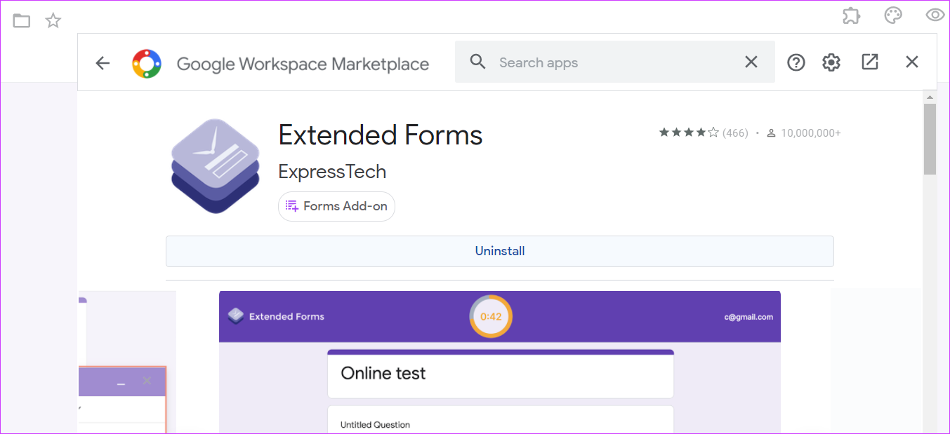This screenshot has width=950, height=434.
Task: Click the move to folder icon
Action: click(22, 21)
